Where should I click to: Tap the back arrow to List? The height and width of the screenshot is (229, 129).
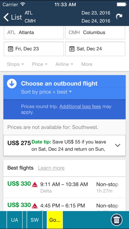pos(12,17)
